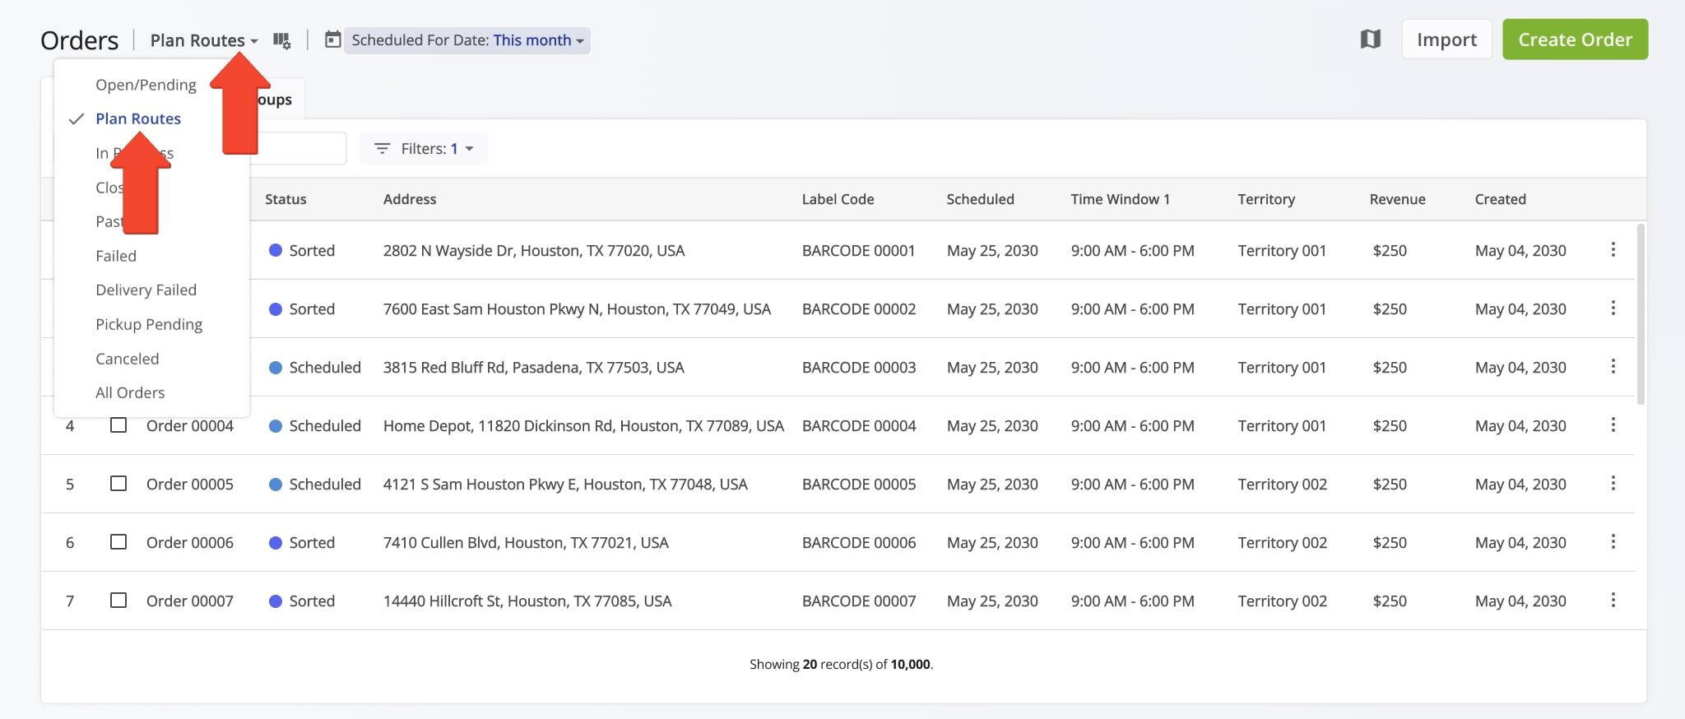The height and width of the screenshot is (719, 1685).
Task: Click address 14440 Hillcroft St, Houston
Action: click(527, 601)
